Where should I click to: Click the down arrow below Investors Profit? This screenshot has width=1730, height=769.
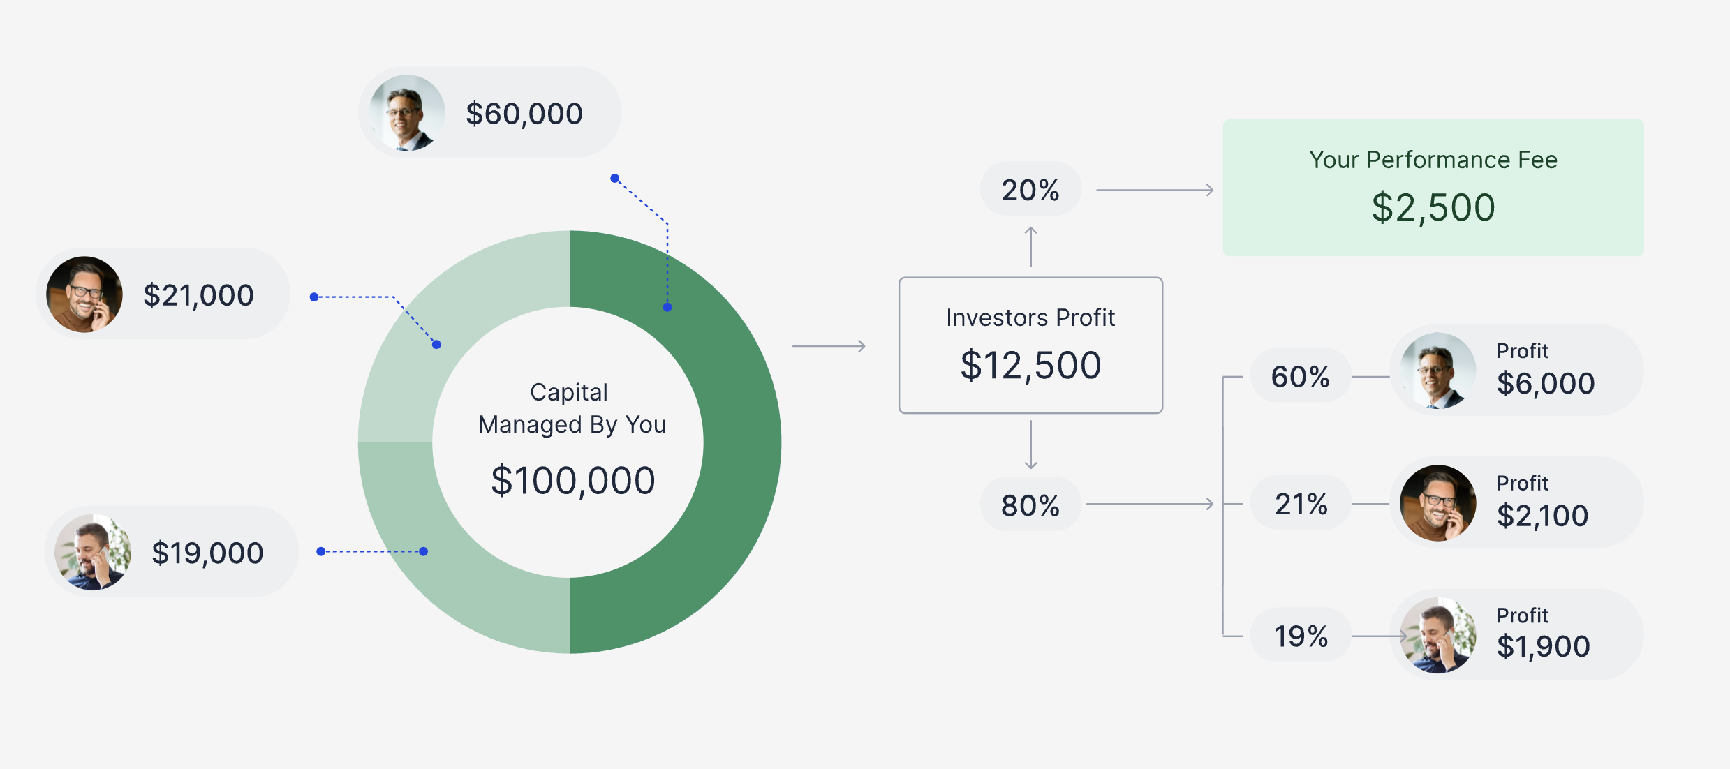click(x=1030, y=445)
